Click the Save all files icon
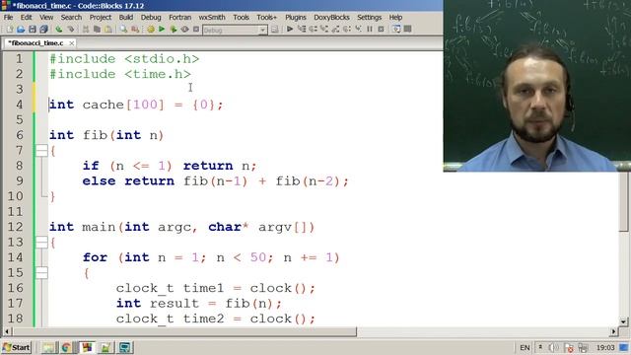The image size is (631, 355). [43, 30]
